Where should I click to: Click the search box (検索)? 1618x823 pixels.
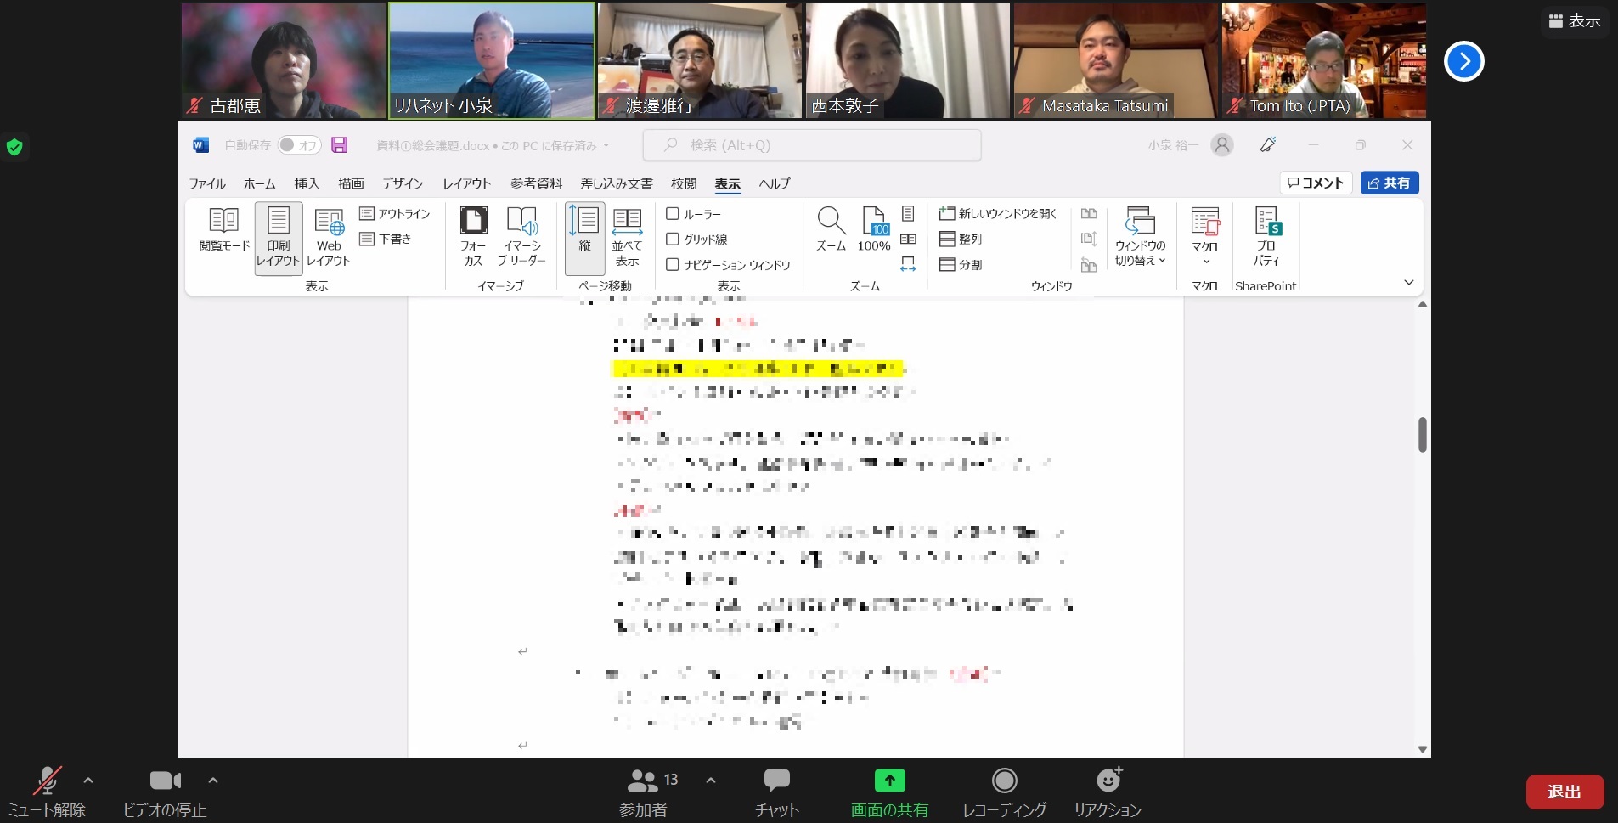pos(812,145)
